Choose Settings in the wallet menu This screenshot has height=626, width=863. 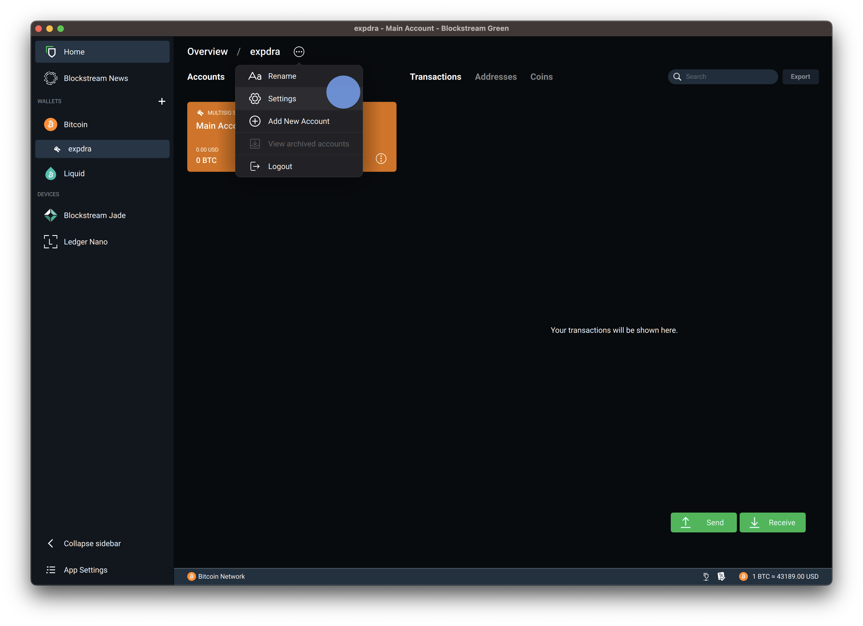(299, 99)
